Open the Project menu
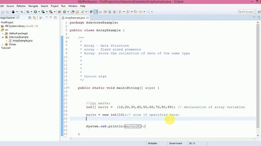Screen dimensions: 261x146 (55, 6)
